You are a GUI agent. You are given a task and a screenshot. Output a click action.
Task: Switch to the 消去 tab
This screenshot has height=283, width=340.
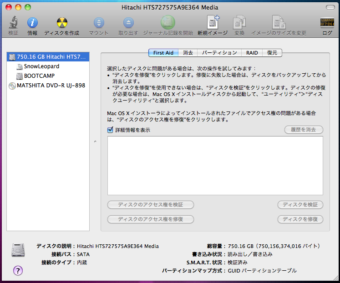188,53
